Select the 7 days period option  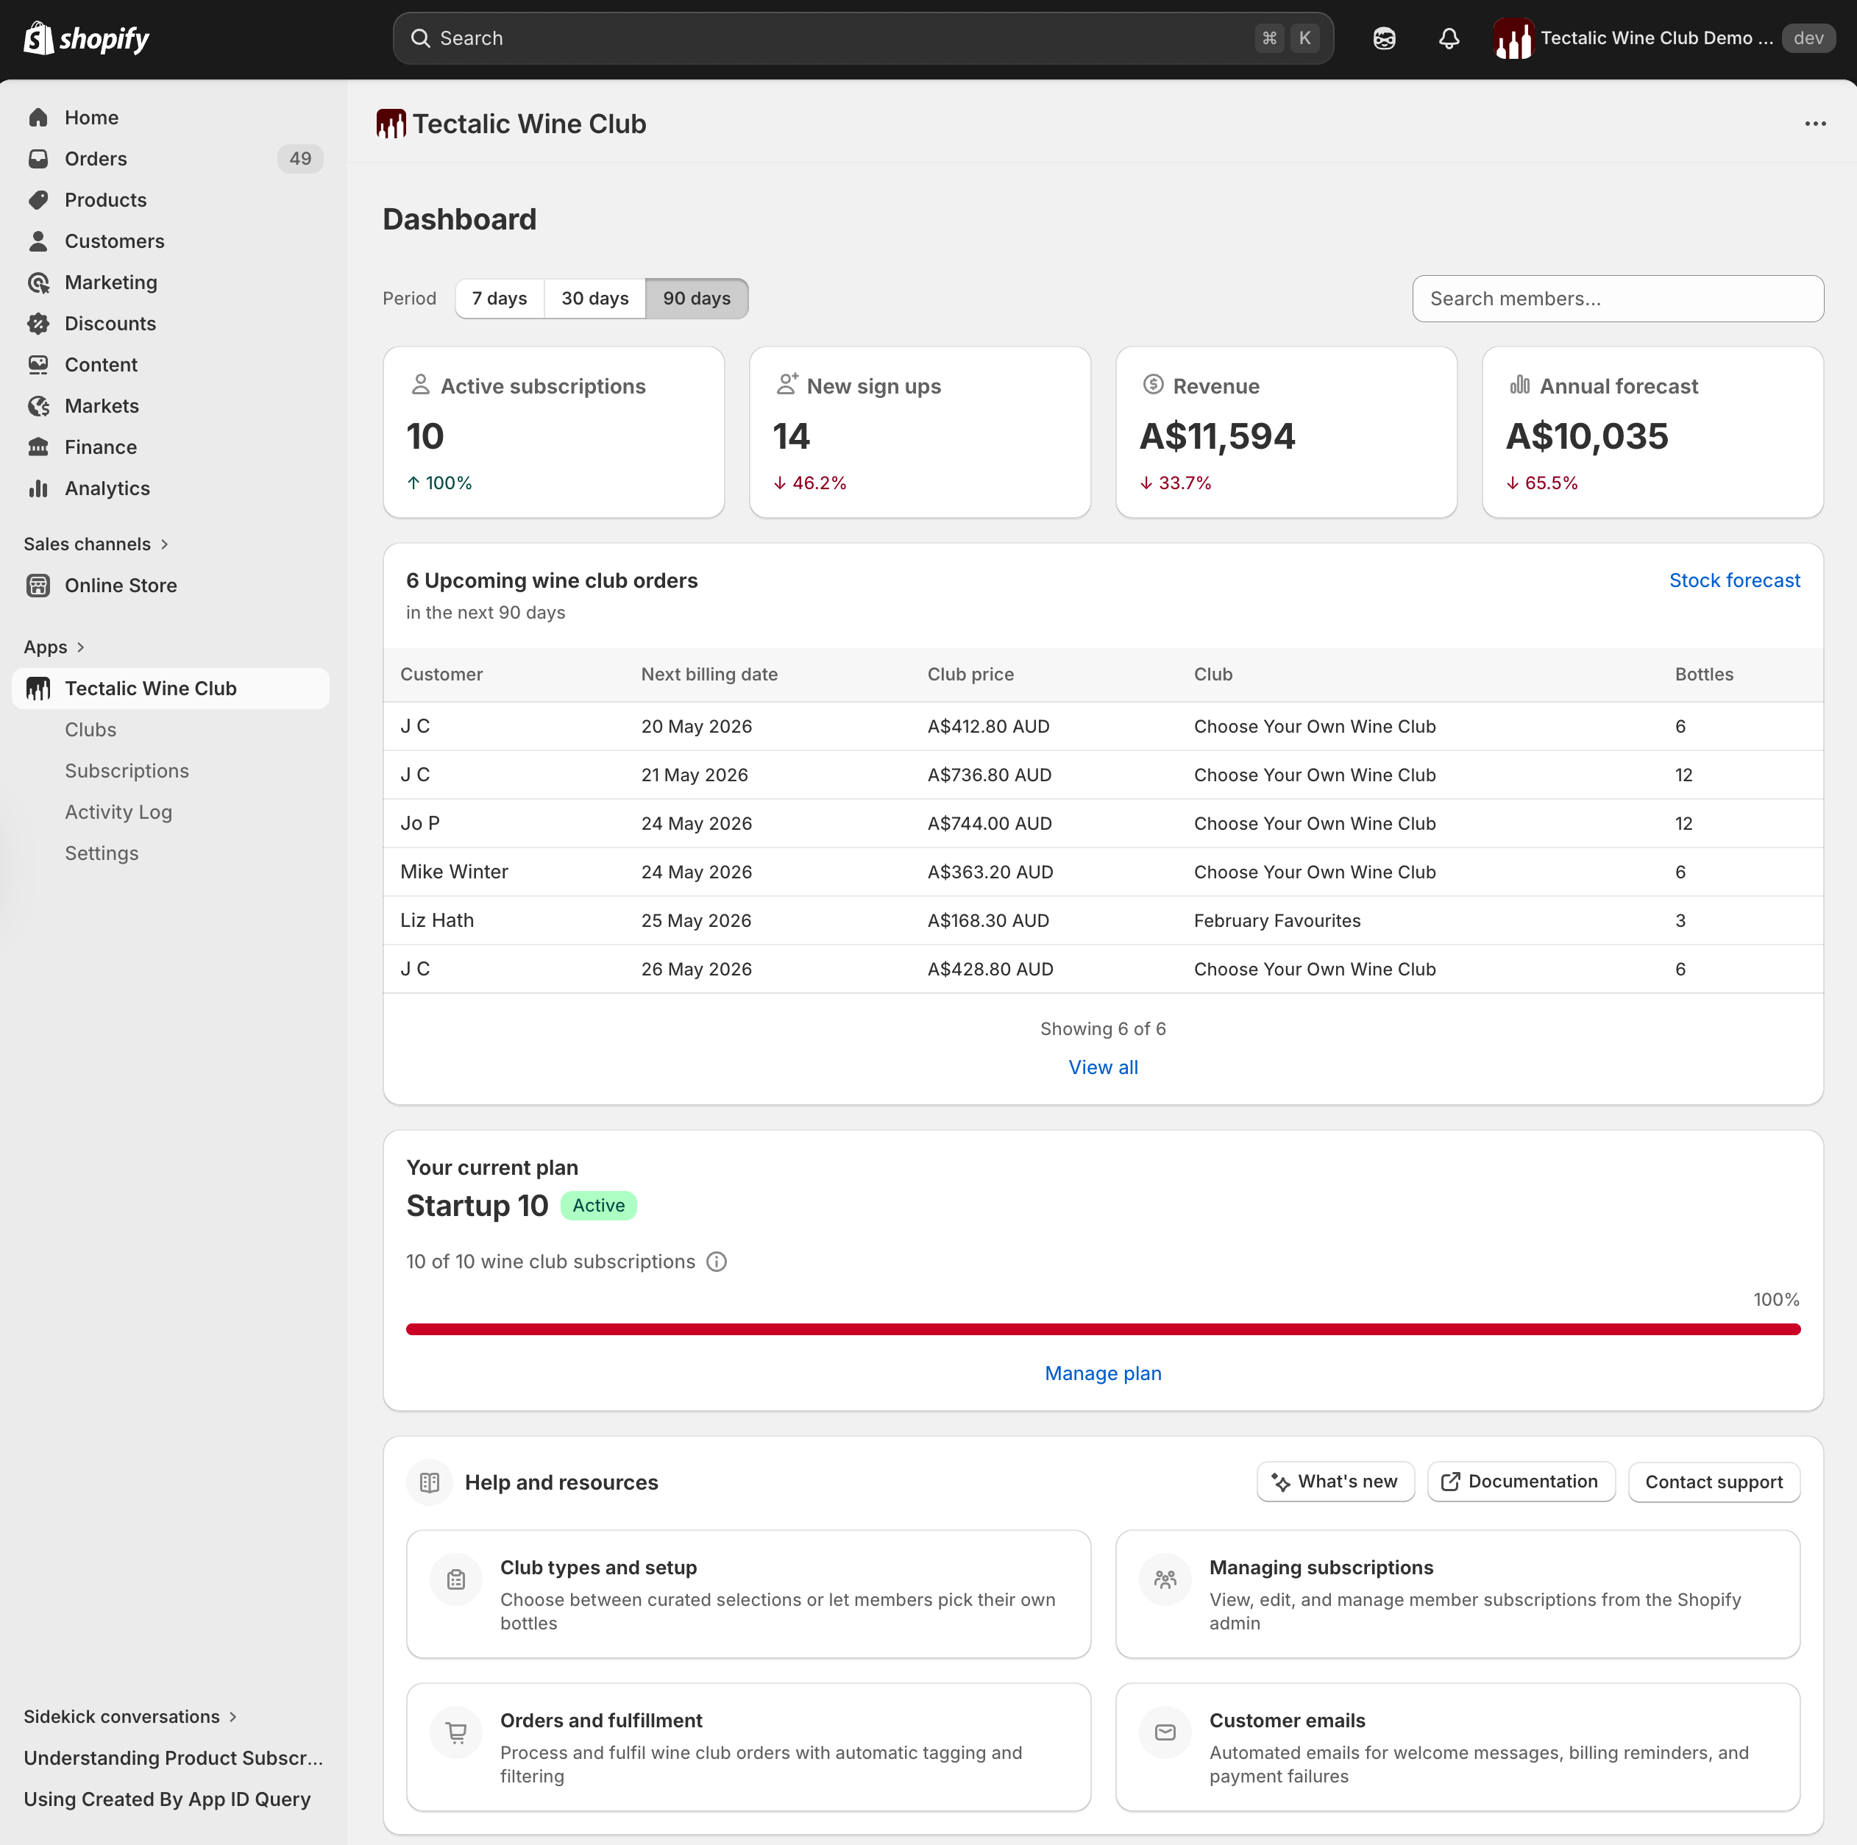(x=499, y=299)
